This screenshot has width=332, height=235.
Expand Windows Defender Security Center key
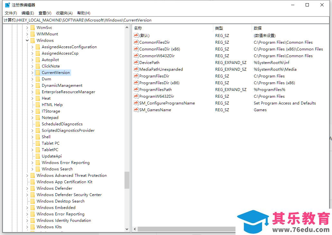point(27,194)
